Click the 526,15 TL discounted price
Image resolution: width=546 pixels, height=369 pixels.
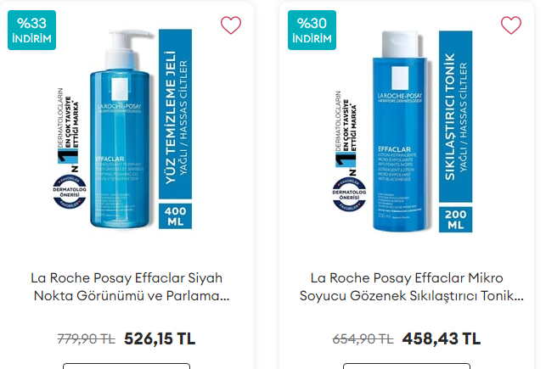pos(160,338)
